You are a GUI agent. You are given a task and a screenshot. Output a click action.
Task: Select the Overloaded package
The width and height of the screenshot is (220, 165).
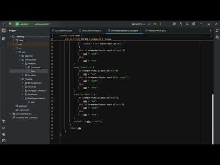(34, 67)
